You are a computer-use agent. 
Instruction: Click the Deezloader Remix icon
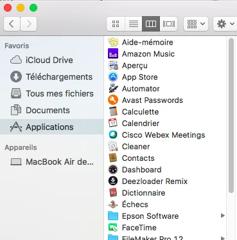click(x=113, y=181)
